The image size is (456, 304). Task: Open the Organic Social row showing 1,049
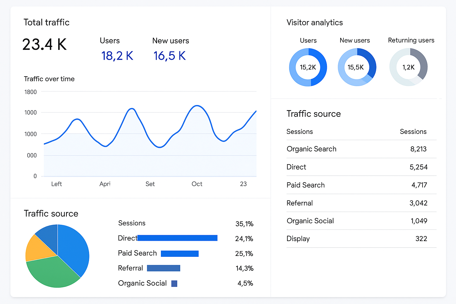(x=361, y=221)
